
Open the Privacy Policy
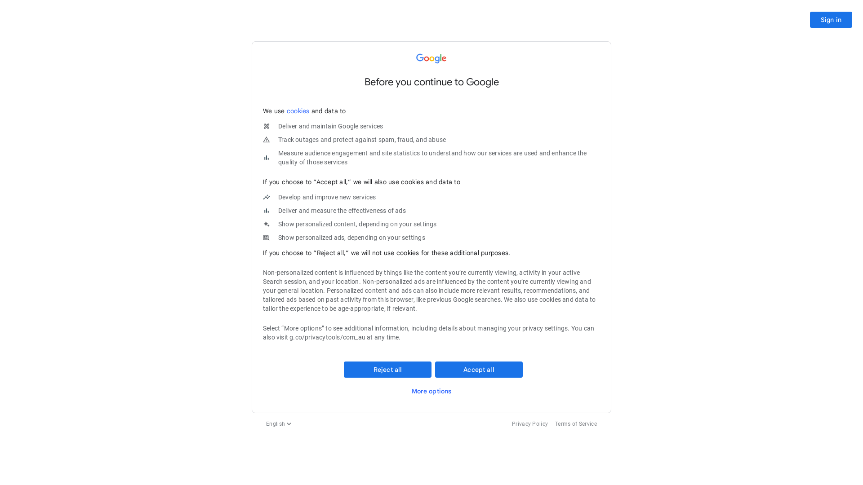529,423
